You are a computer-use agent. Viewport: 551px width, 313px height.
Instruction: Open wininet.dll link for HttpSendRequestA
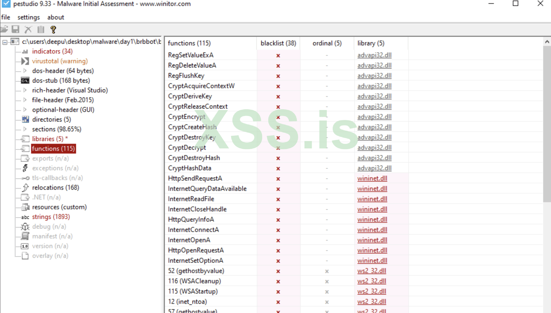click(x=372, y=178)
